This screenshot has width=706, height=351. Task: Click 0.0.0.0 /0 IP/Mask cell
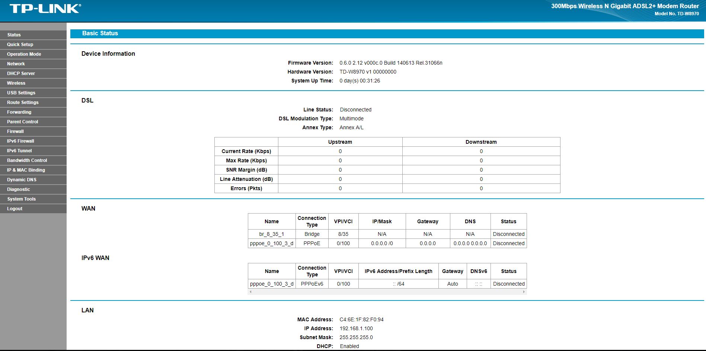pos(382,243)
